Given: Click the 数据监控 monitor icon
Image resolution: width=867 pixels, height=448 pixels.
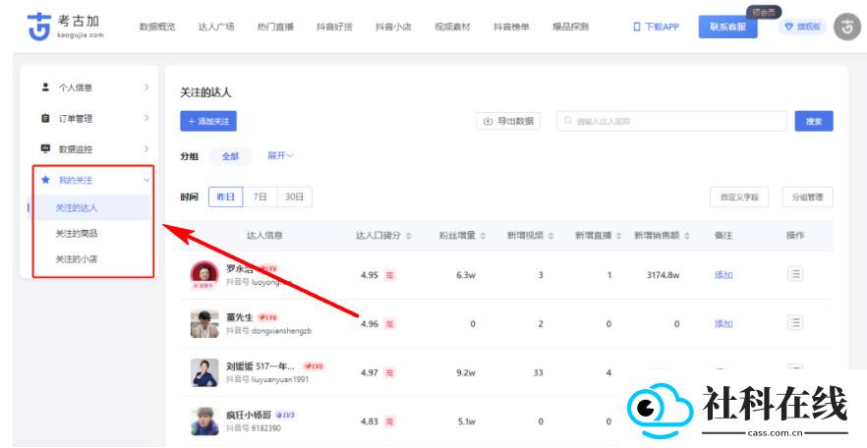Looking at the screenshot, I should click(45, 148).
